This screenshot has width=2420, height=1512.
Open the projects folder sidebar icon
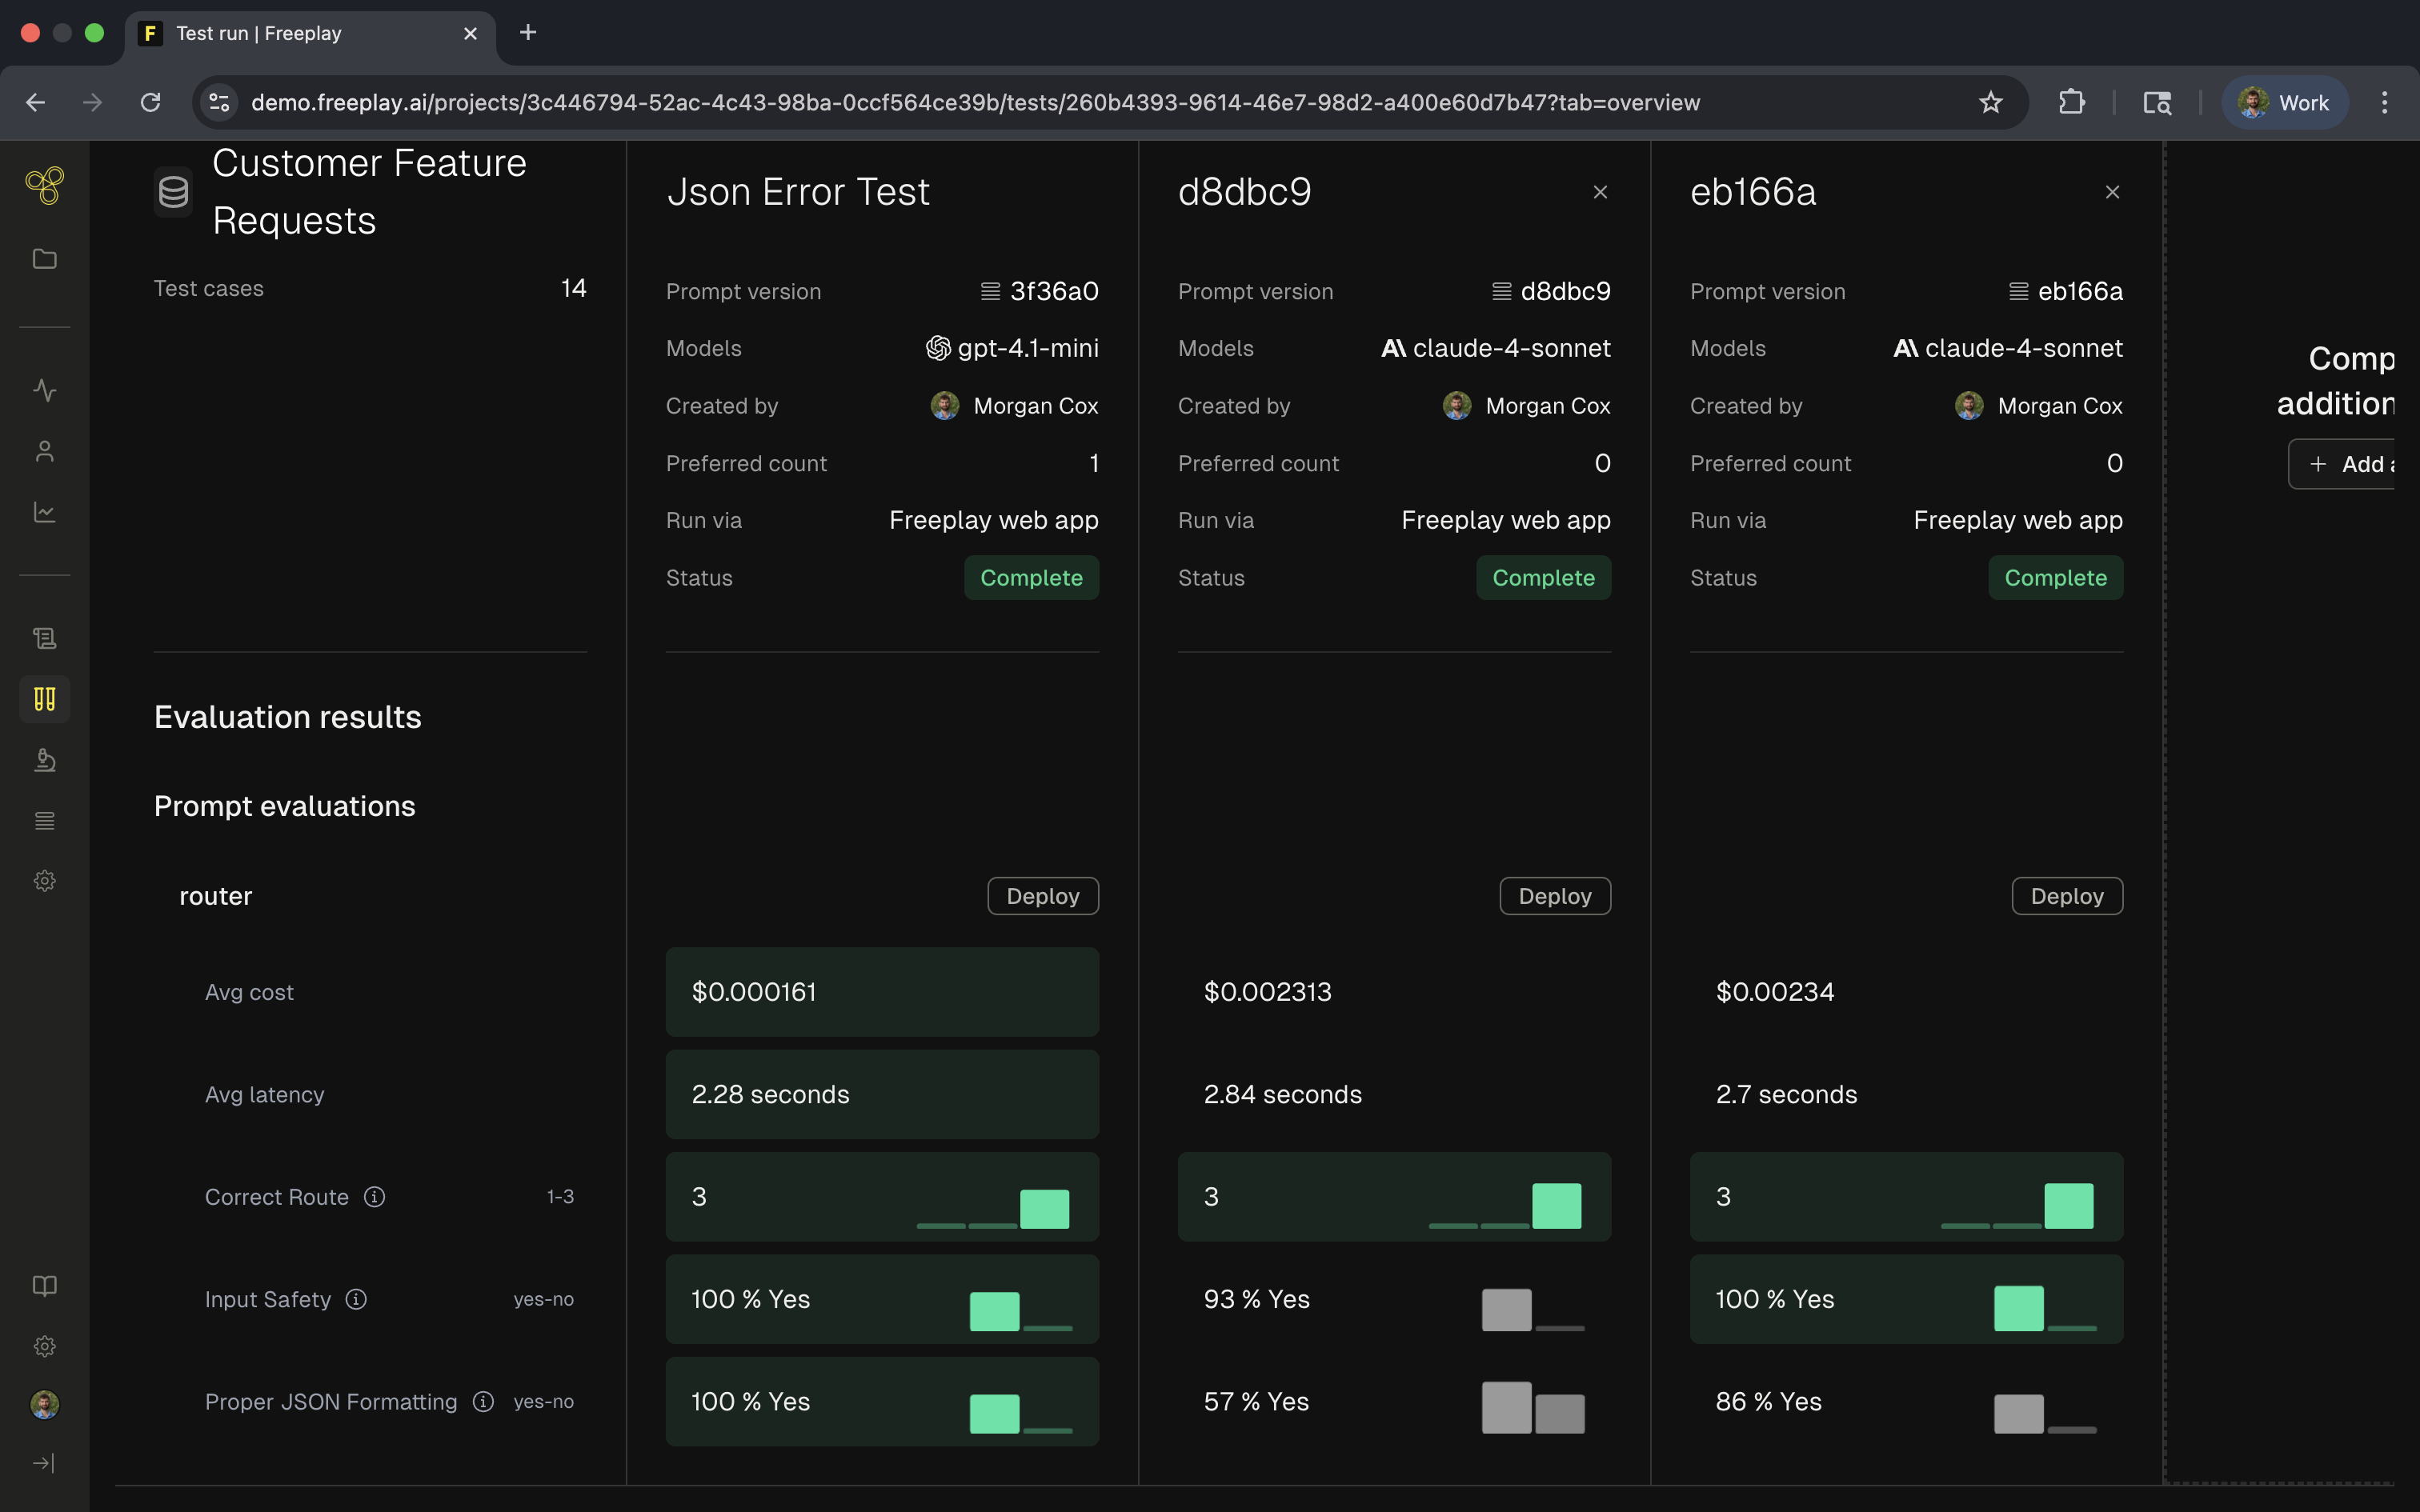(45, 259)
